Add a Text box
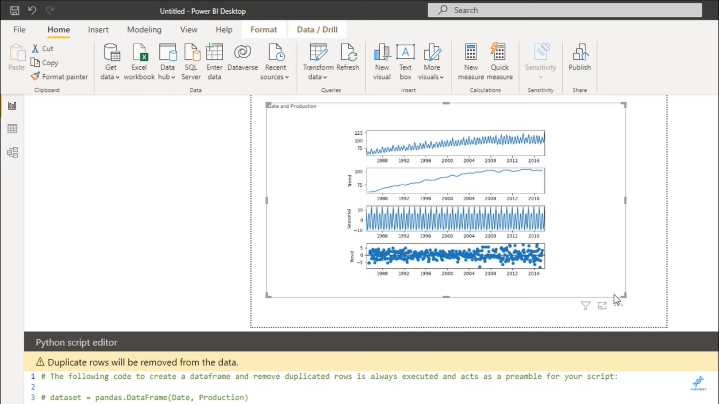Viewport: 719px width, 404px height. point(405,62)
